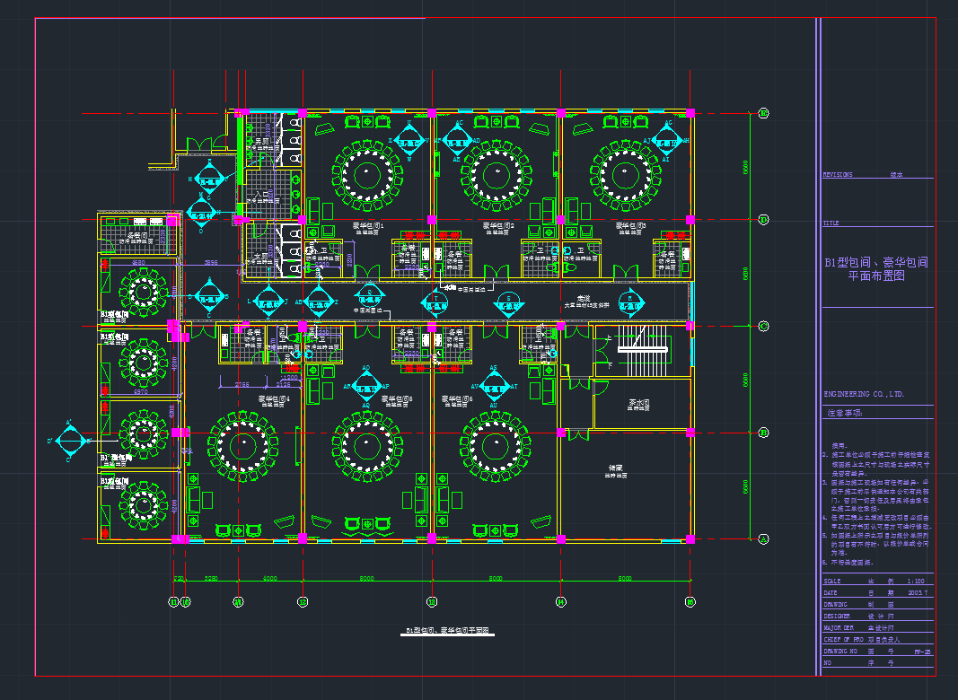958x700 pixels.
Task: Select the 走道 corridor label text
Action: (x=584, y=298)
